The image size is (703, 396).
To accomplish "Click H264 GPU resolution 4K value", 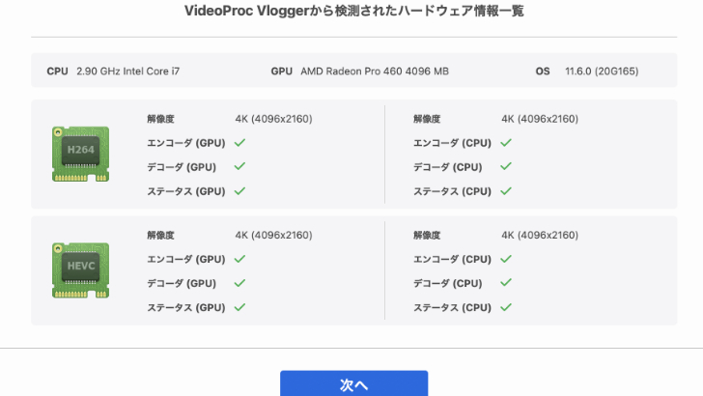I will [x=273, y=119].
